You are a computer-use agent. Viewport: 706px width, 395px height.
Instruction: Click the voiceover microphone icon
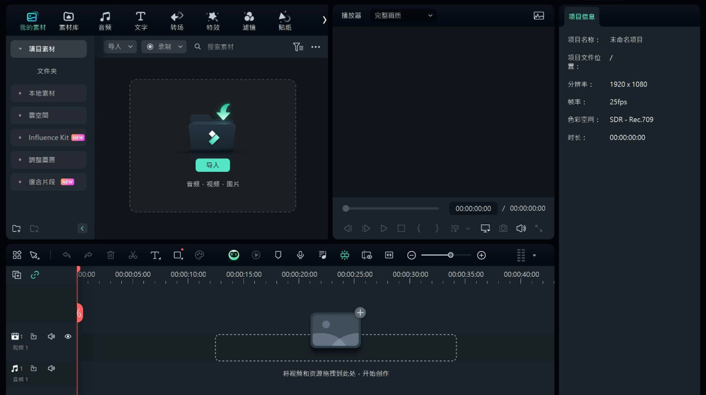point(300,255)
